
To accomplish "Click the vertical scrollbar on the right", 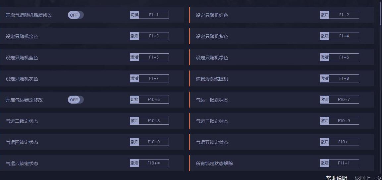I will [380, 13].
